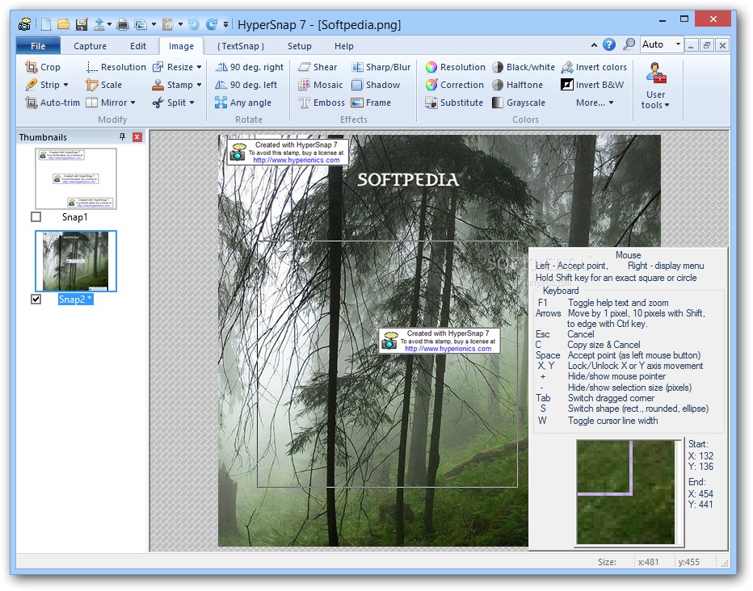Expand the Strip dropdown arrow

(65, 85)
